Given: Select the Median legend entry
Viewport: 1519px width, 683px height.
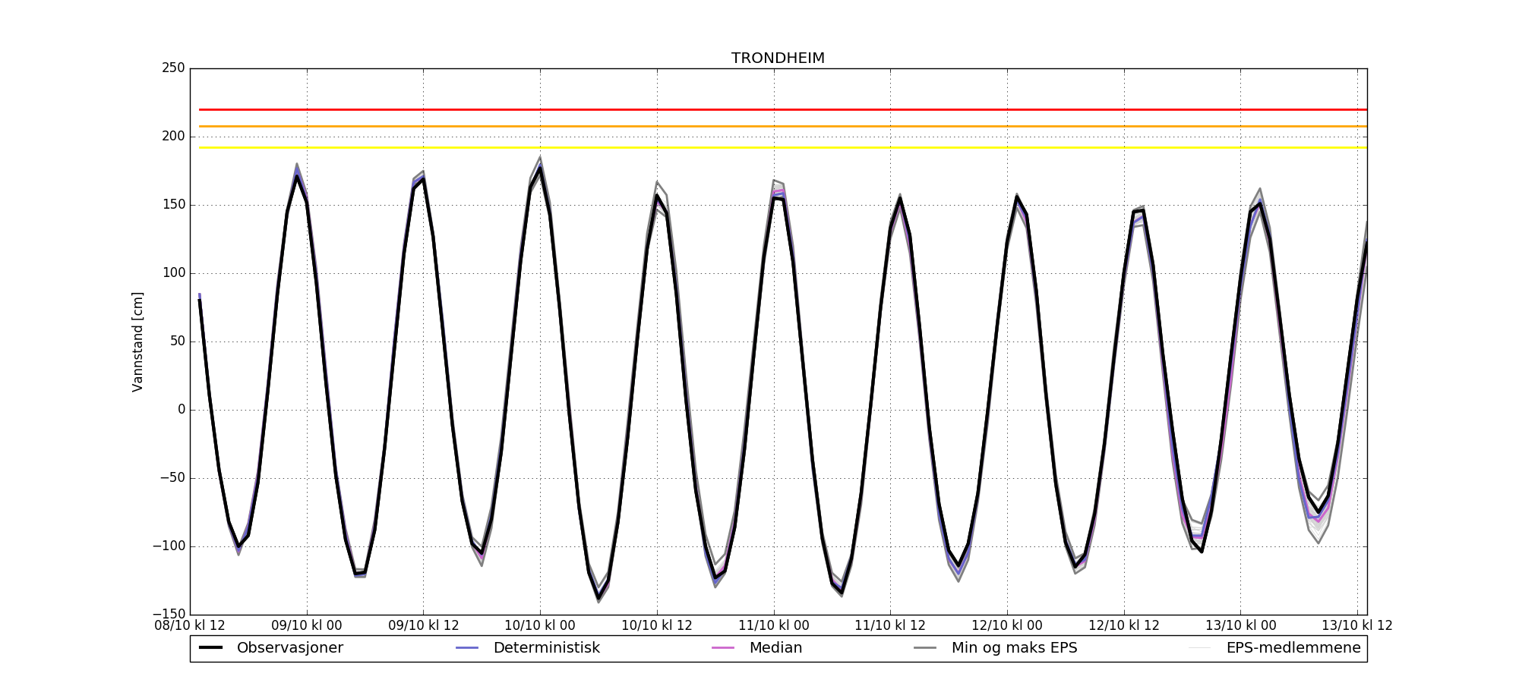Looking at the screenshot, I should coord(756,648).
